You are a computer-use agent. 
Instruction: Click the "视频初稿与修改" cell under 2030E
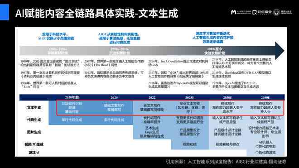pos(227,144)
